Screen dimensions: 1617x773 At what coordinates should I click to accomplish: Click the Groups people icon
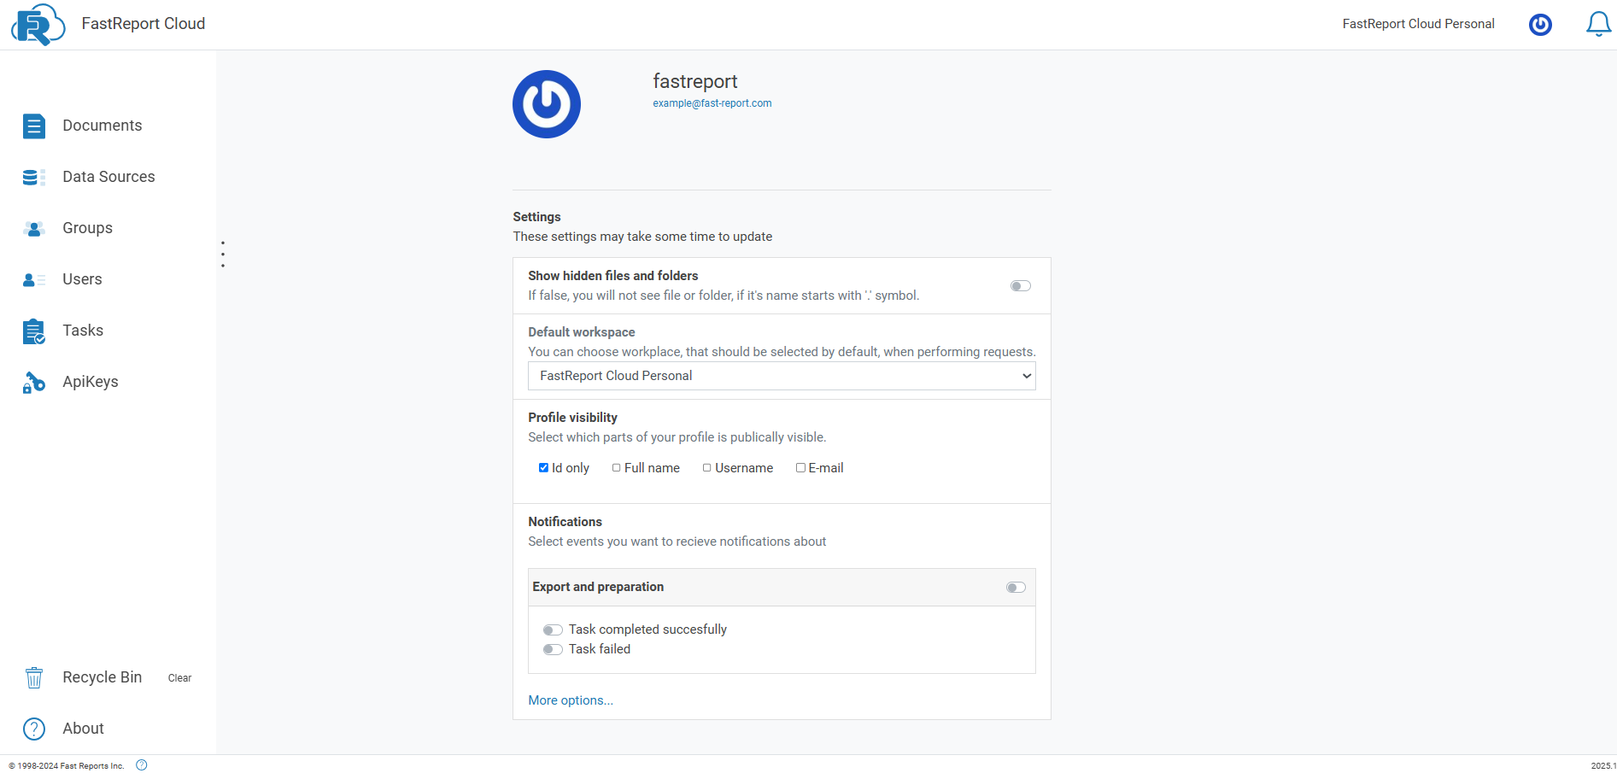(34, 228)
